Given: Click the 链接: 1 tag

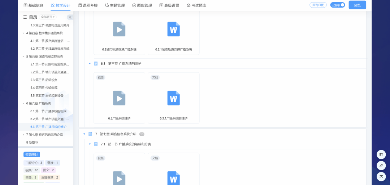Looking at the screenshot, I should click(53, 163).
